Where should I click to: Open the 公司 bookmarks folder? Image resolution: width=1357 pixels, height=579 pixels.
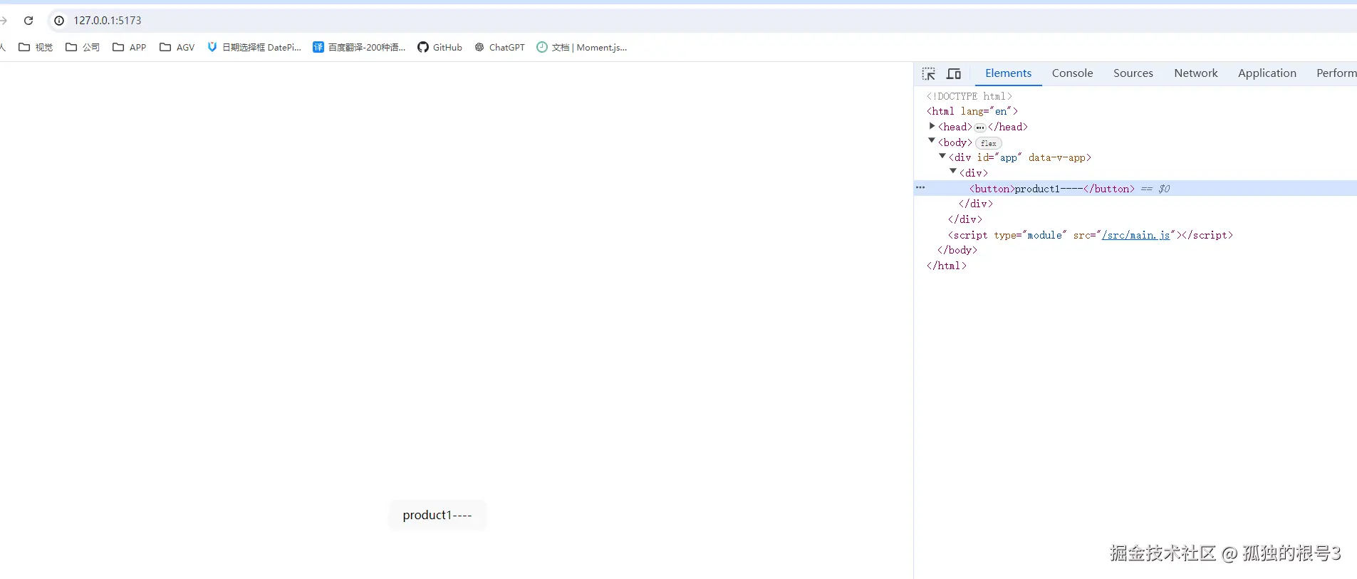pos(83,47)
